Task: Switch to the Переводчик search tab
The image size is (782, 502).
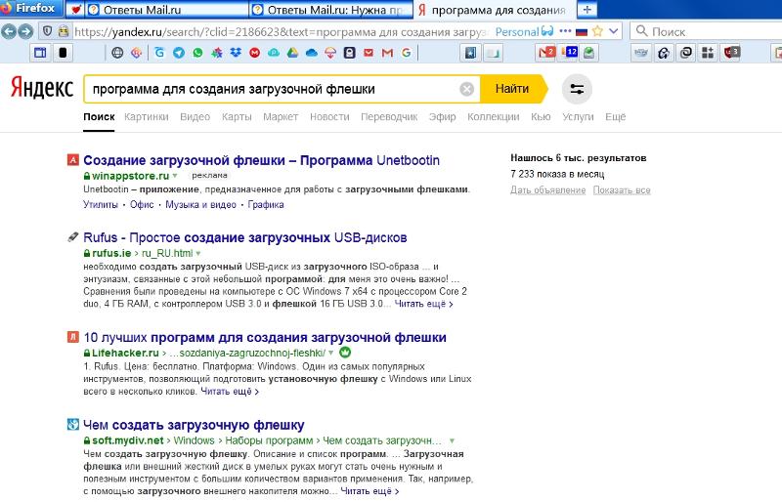Action: [389, 116]
